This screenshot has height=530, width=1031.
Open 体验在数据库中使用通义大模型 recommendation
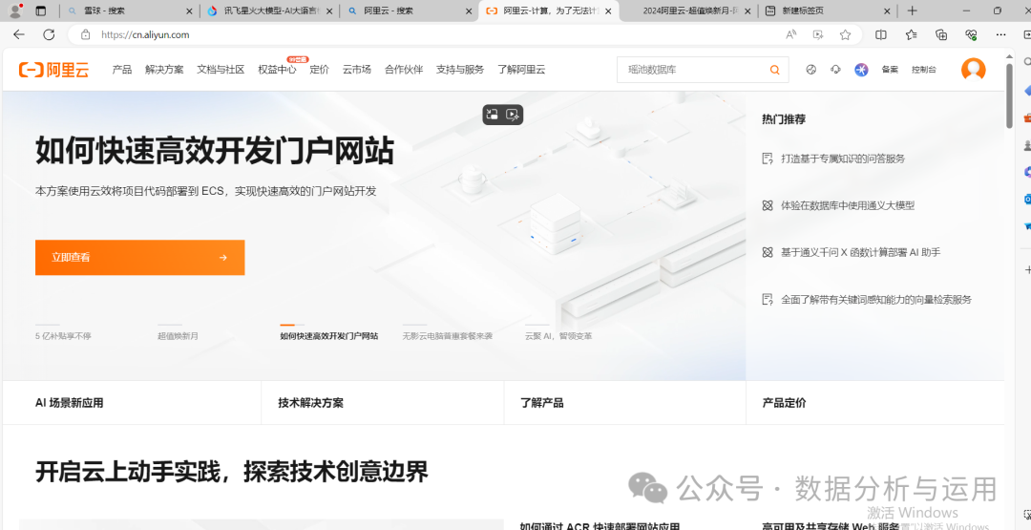click(848, 206)
